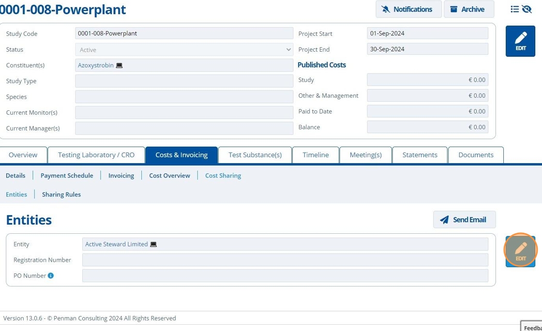Screen dimensions: 542x331
Task: Open the Meeting(s) tab
Action: point(366,155)
